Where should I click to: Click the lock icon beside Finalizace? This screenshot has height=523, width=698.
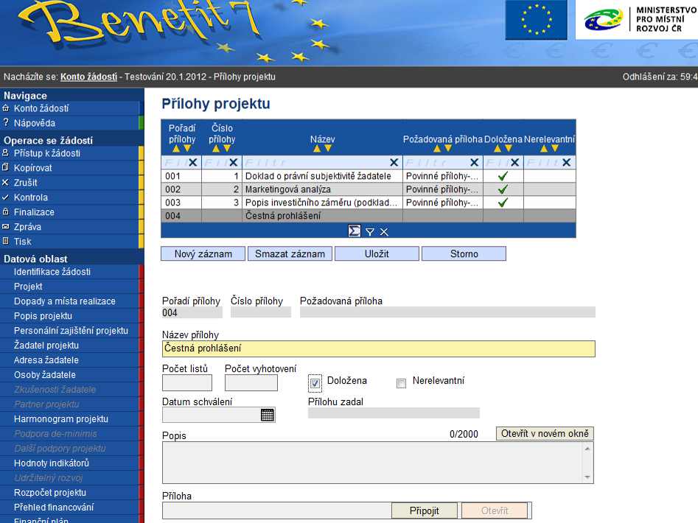(x=6, y=211)
